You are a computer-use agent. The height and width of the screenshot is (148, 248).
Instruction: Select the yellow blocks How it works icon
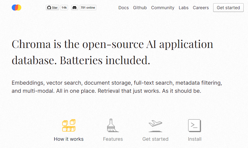69,125
